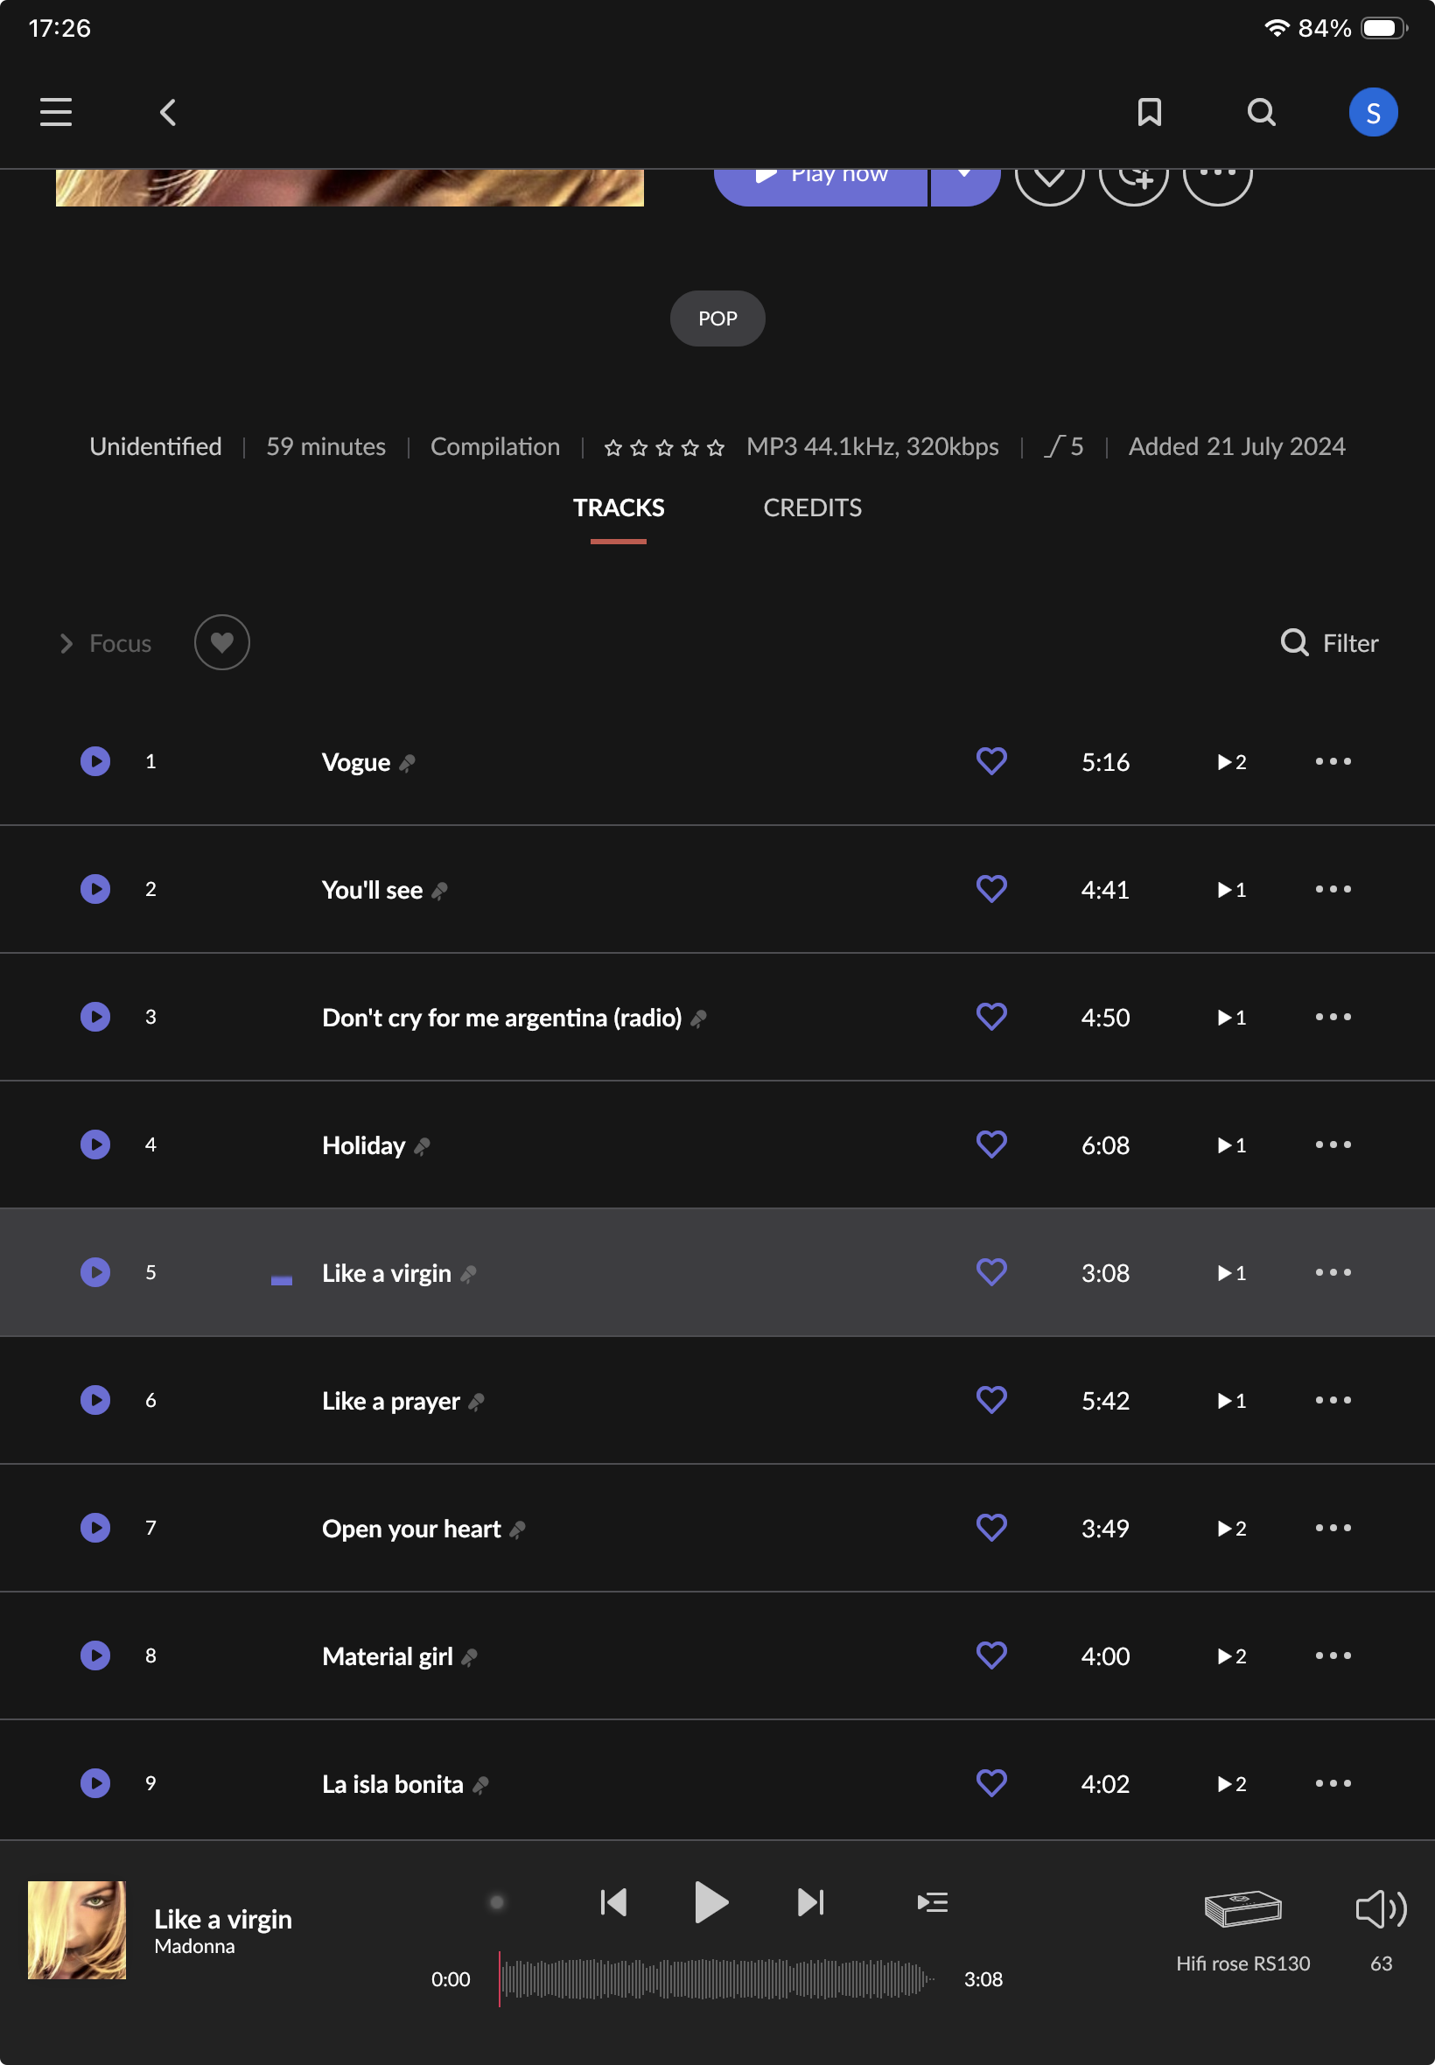Open the hamburger navigation menu
This screenshot has width=1435, height=2065.
tap(56, 112)
